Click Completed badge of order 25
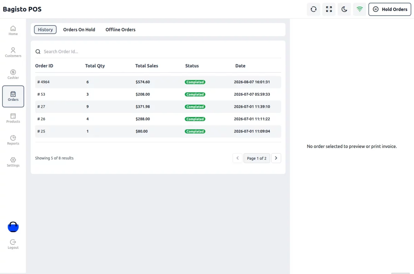 pyautogui.click(x=195, y=131)
